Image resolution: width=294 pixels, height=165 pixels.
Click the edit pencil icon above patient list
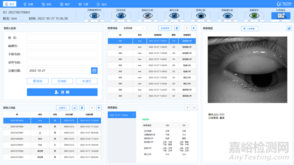coord(74,108)
